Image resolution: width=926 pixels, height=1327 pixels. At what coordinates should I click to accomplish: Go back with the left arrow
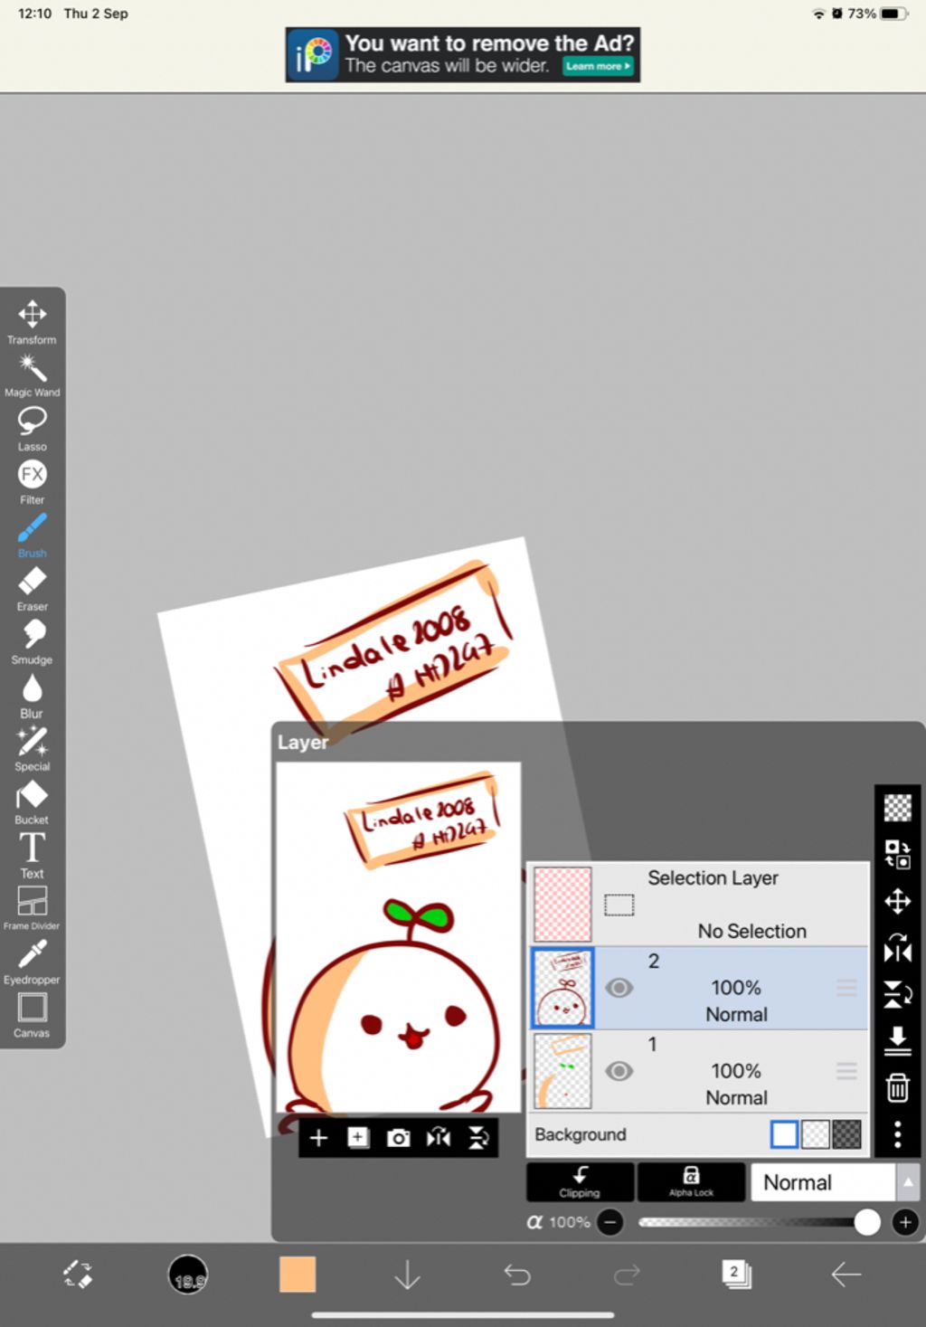click(x=846, y=1275)
